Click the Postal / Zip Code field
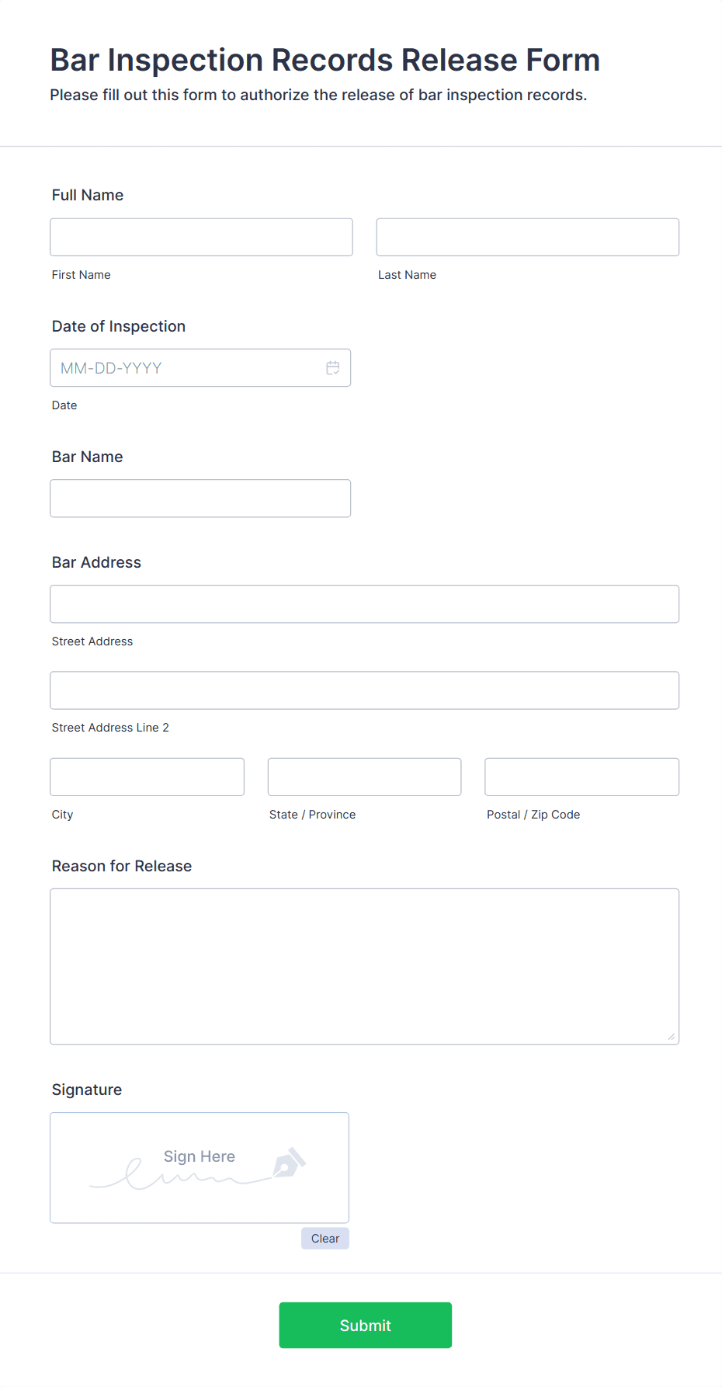 [x=581, y=776]
